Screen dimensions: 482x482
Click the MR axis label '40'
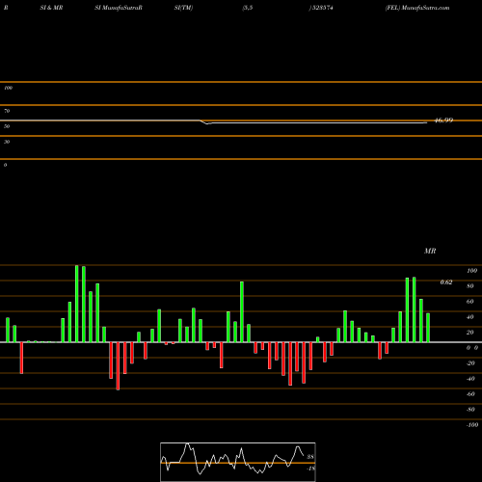pyautogui.click(x=470, y=317)
